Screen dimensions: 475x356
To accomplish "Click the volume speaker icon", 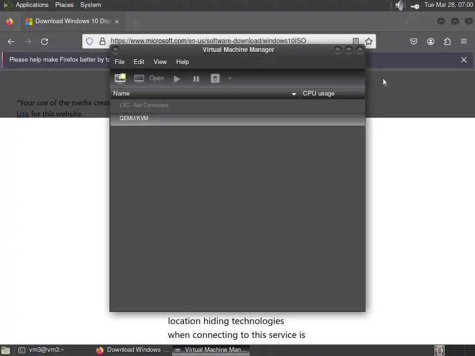I will click(400, 6).
